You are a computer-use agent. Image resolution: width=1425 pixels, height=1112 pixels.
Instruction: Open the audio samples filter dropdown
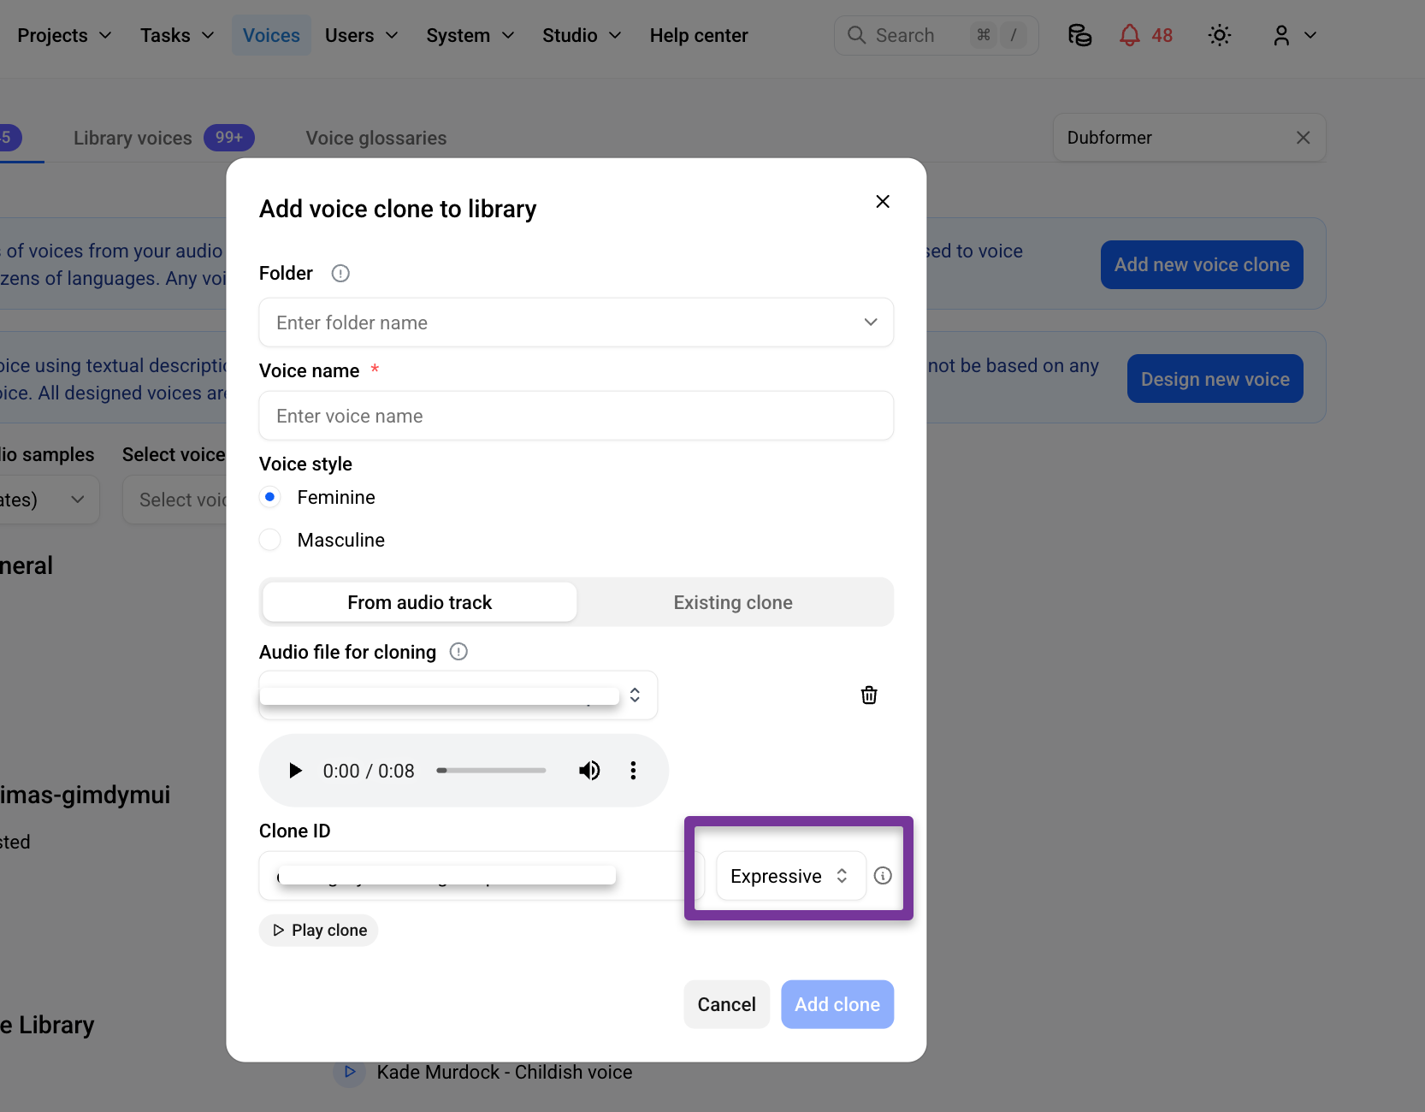coord(50,500)
